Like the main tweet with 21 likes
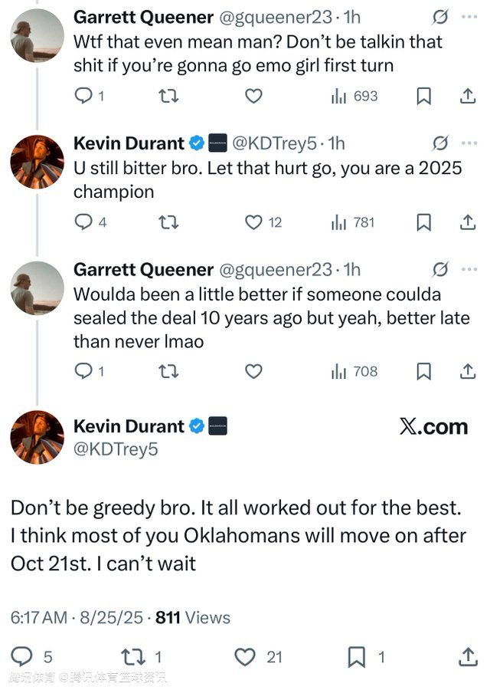Viewport: 490px width, 690px height. [x=245, y=656]
